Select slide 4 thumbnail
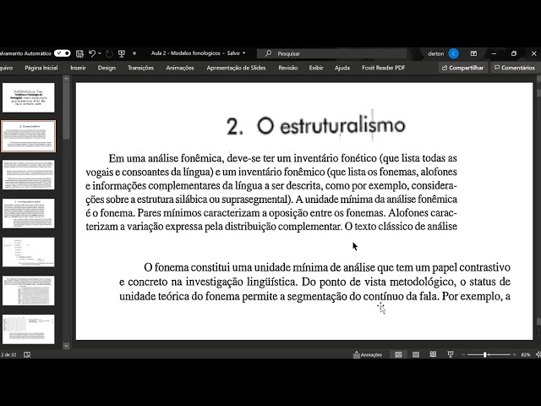The image size is (541, 406). [x=28, y=214]
